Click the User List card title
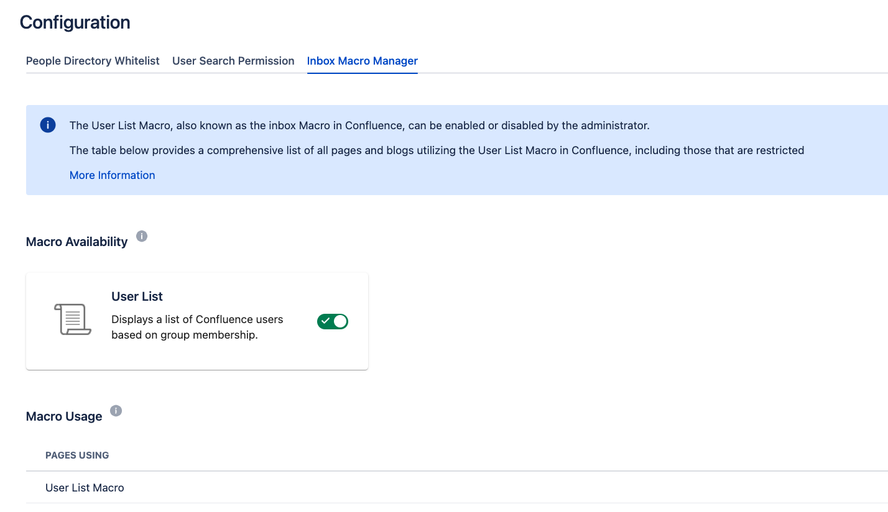Viewport: 888px width, 512px height. 137,296
